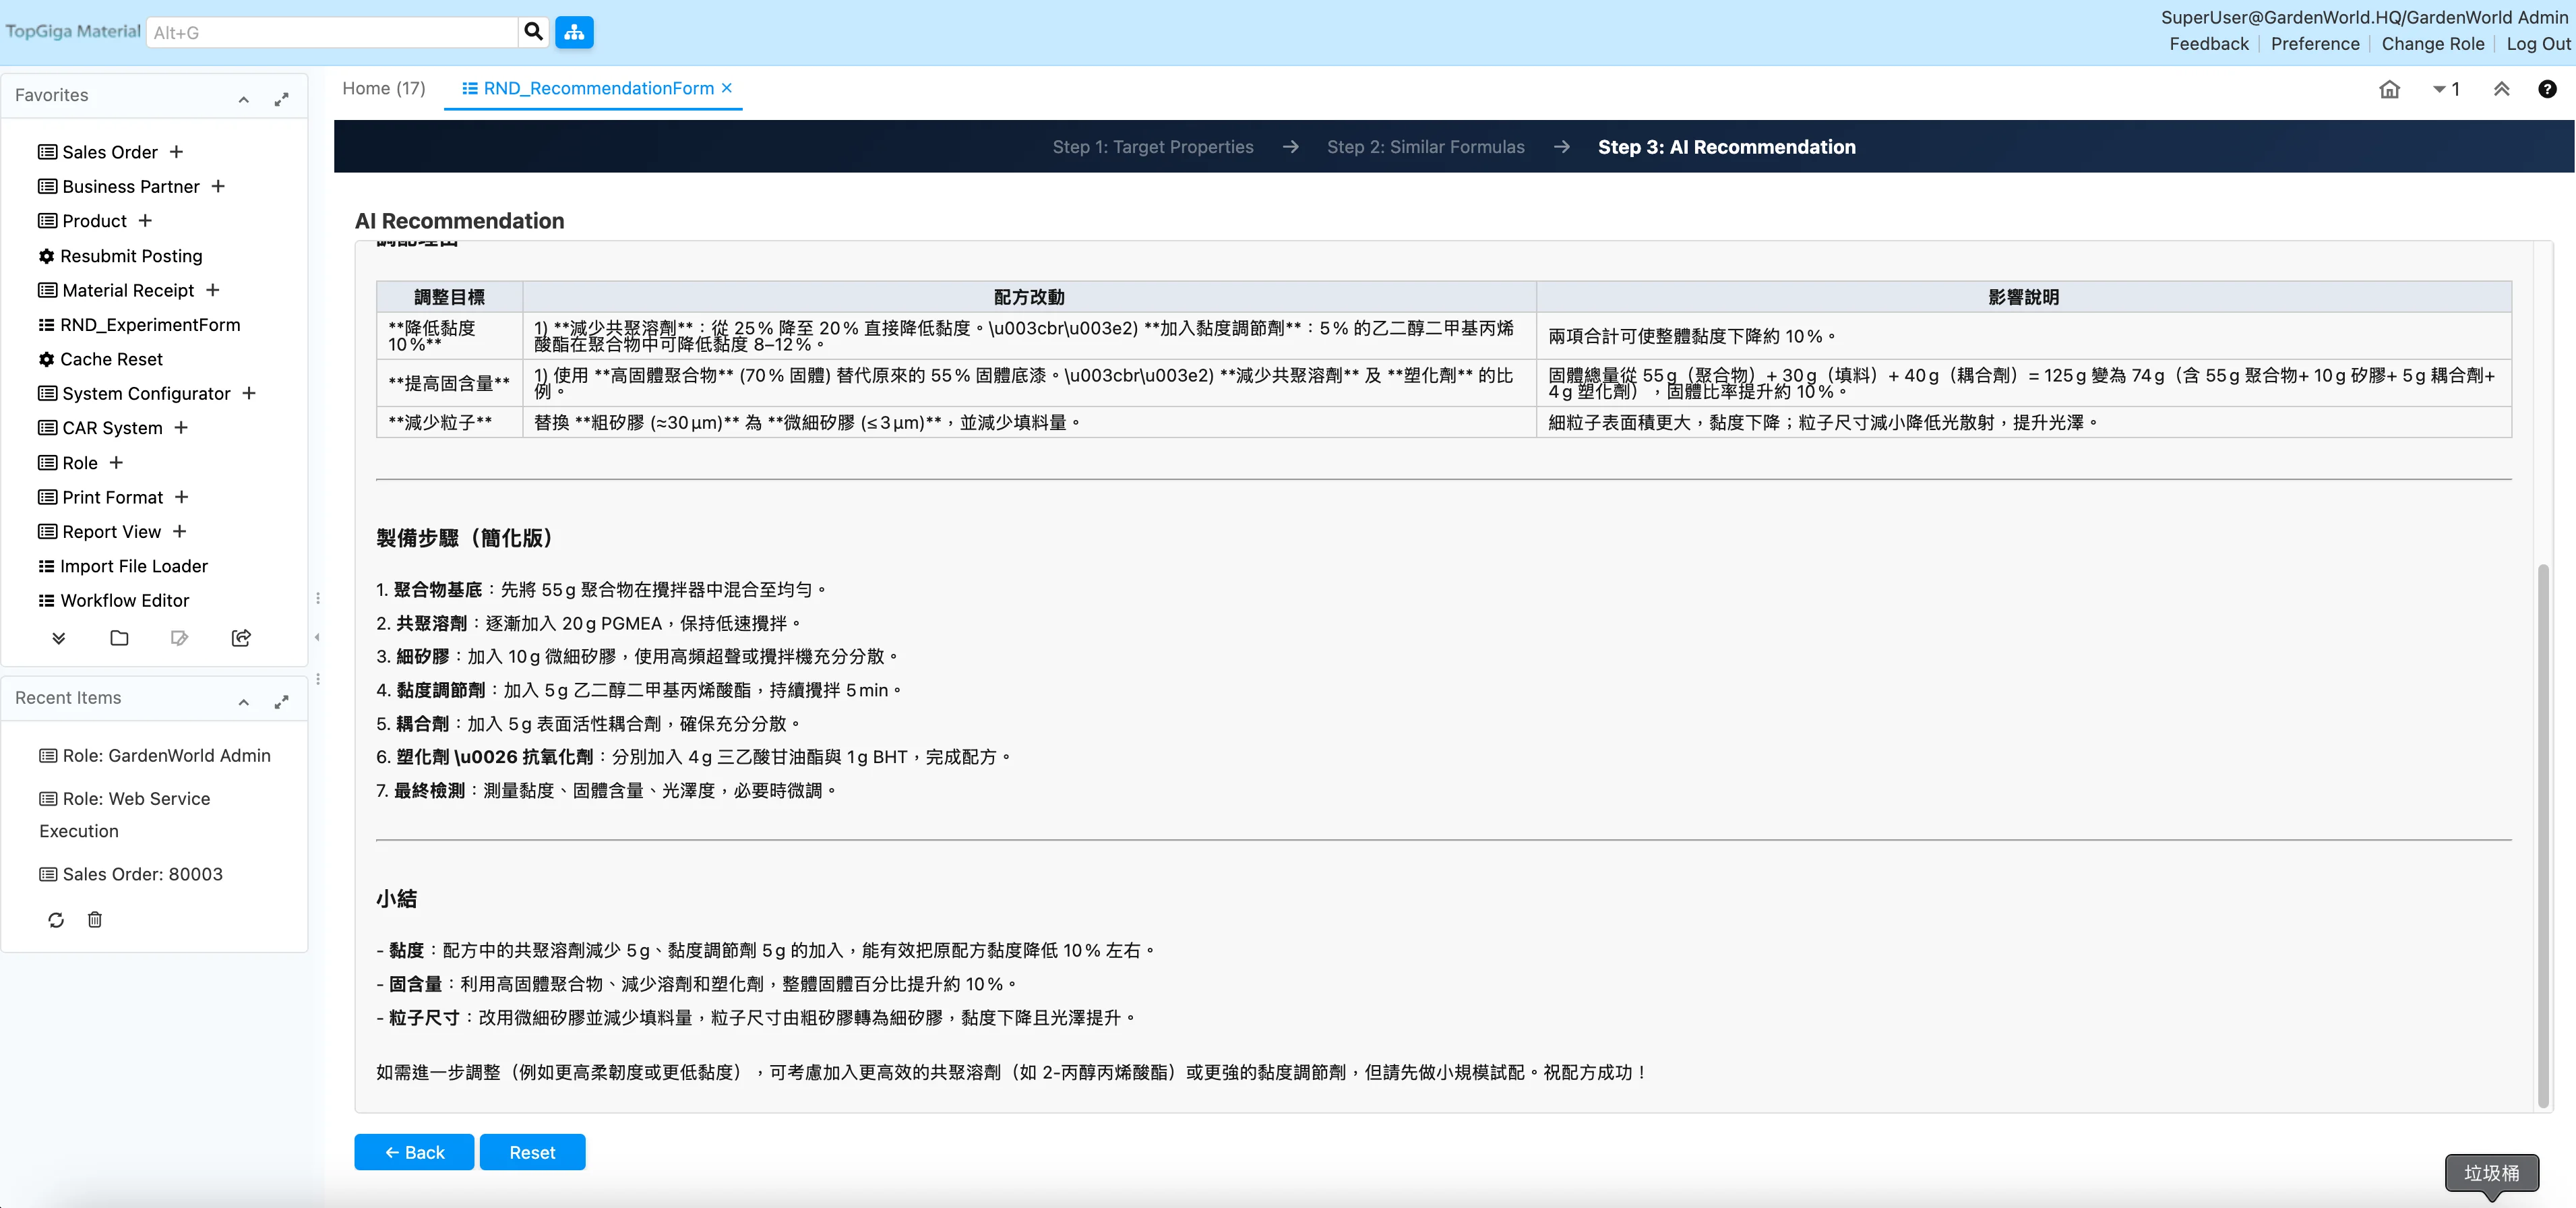Collapse the Recent Items panel

[x=243, y=702]
